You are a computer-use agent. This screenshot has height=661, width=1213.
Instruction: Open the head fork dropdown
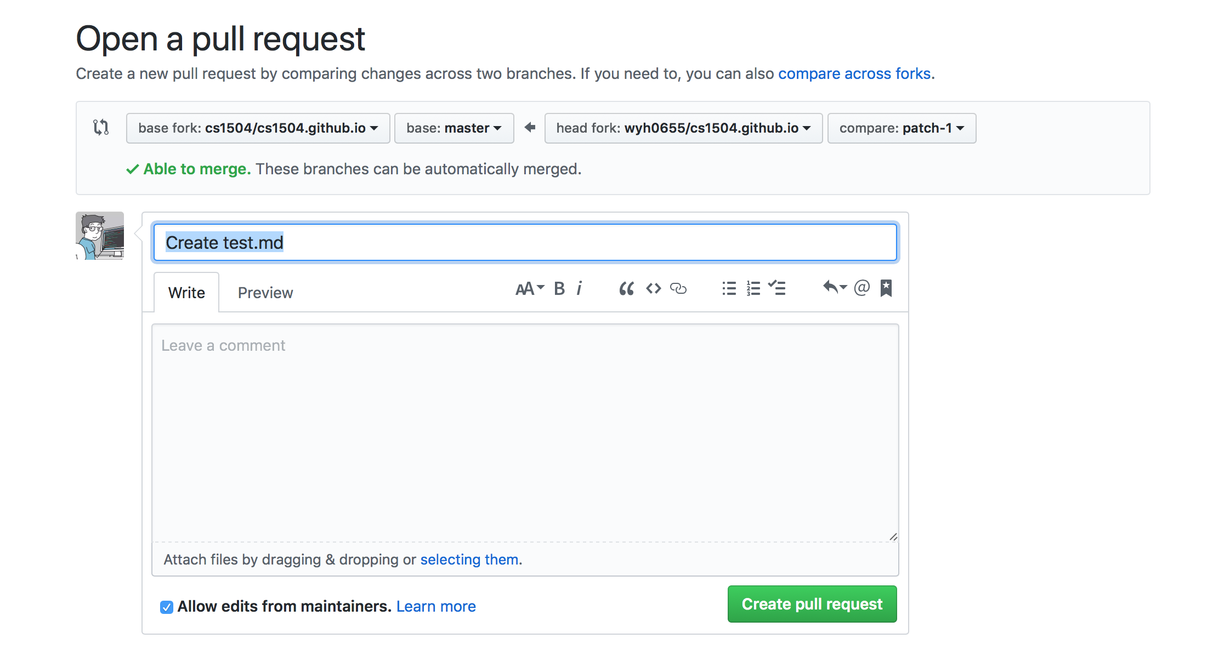[x=683, y=128]
